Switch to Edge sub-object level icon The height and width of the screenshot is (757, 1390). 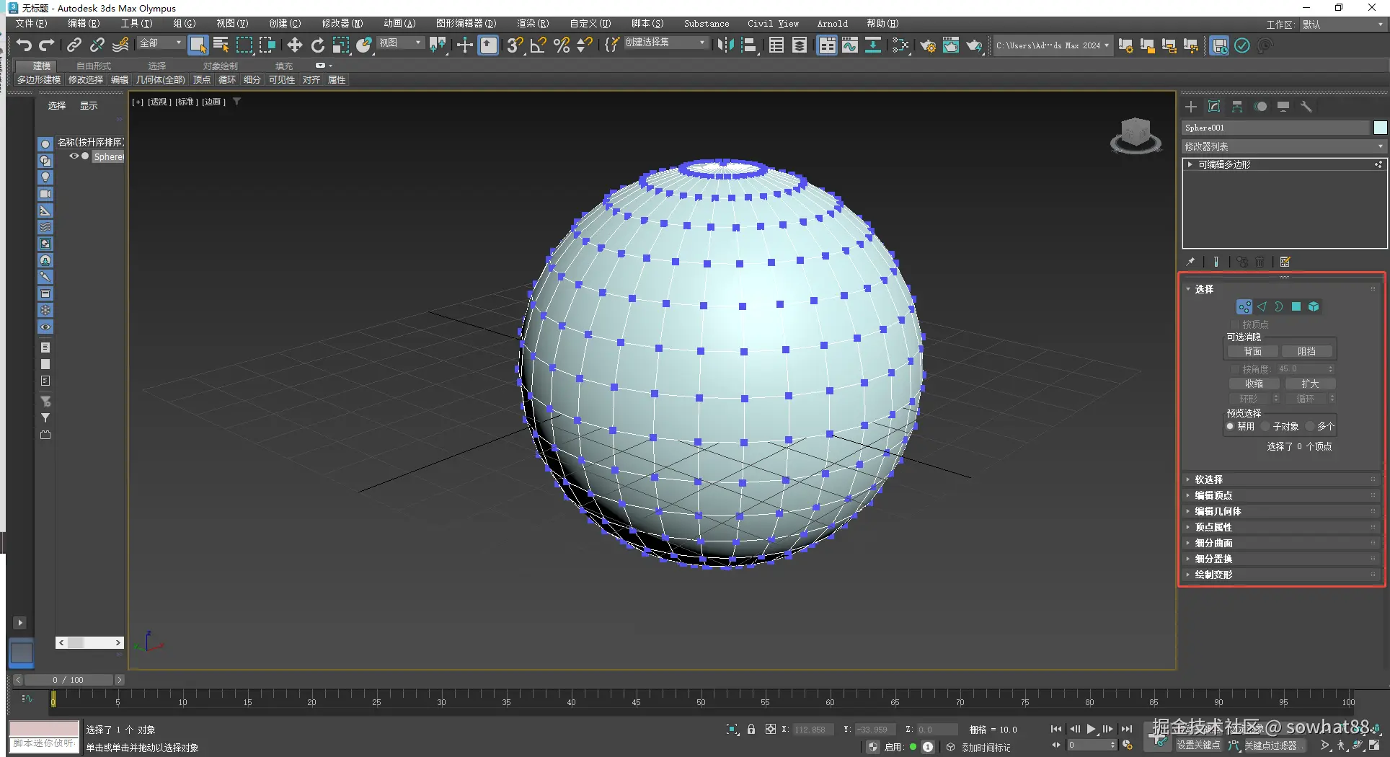point(1262,306)
